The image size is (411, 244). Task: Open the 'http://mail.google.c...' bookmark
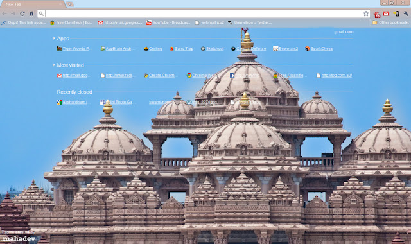(120, 23)
